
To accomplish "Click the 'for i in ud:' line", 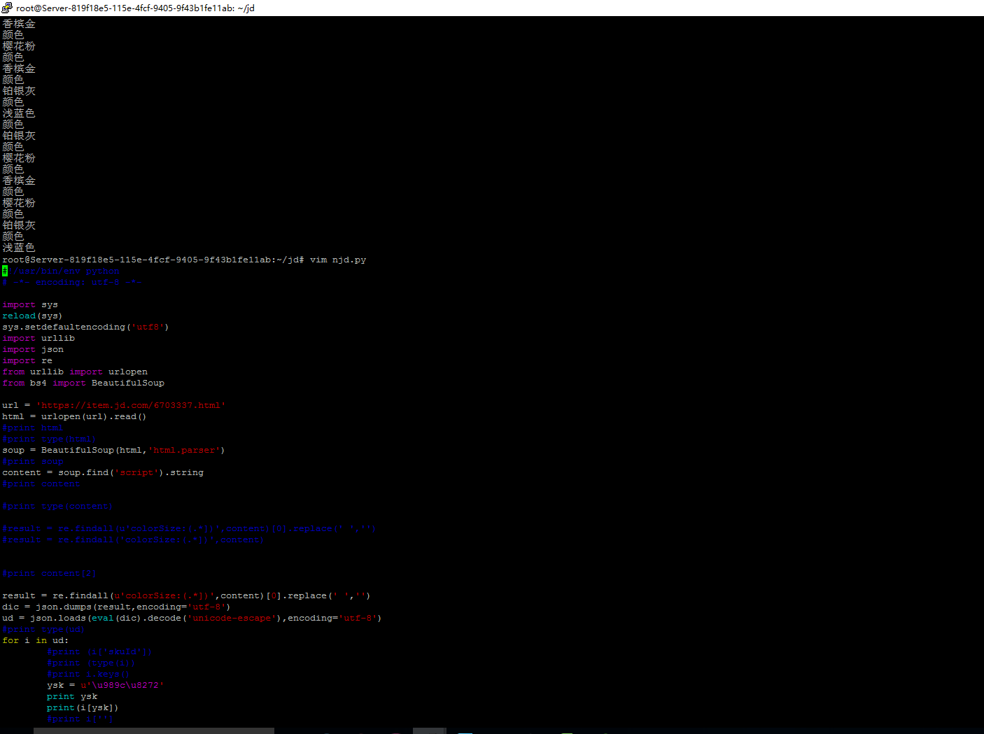I will pyautogui.click(x=36, y=641).
